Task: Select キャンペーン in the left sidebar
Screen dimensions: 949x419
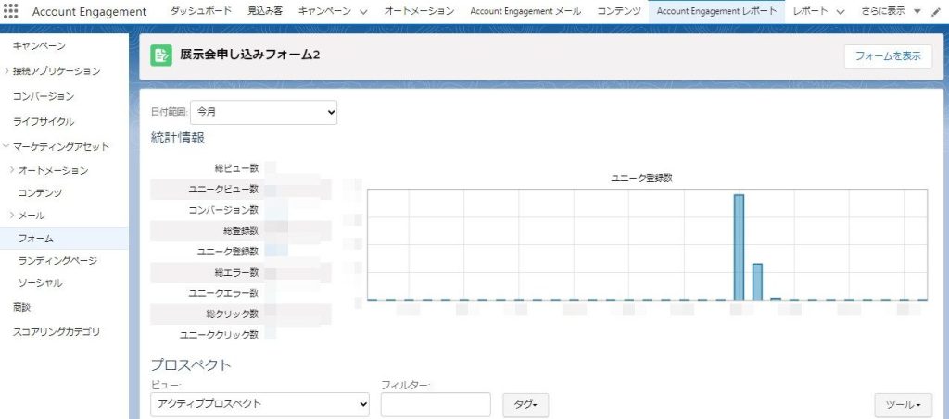Action: pyautogui.click(x=39, y=46)
